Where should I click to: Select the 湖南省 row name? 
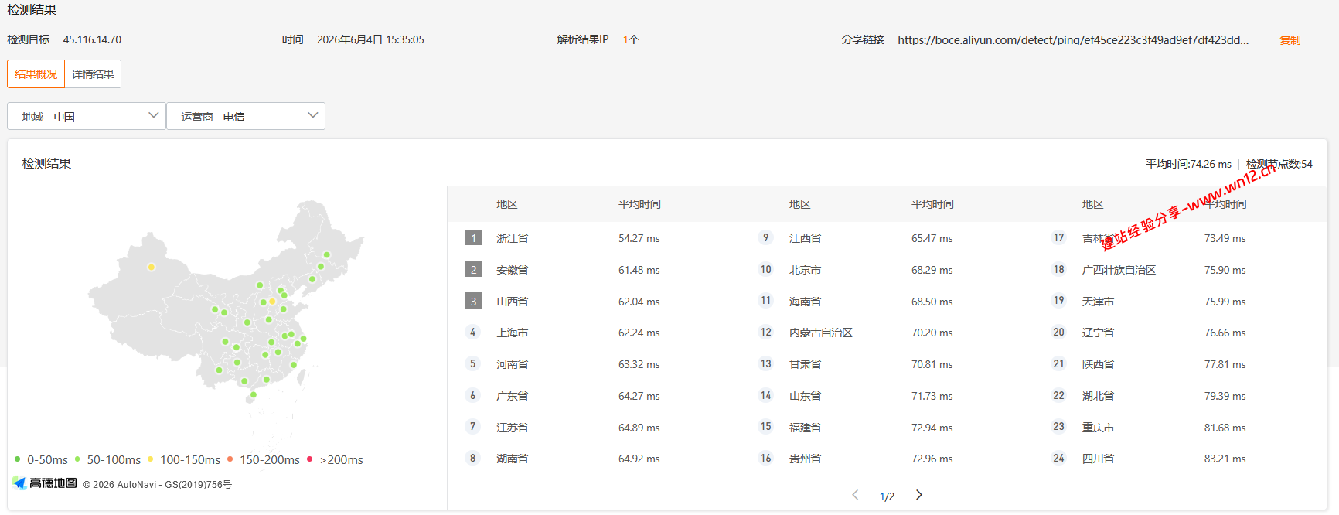(x=512, y=459)
